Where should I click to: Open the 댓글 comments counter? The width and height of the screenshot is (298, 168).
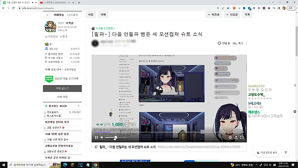(223, 43)
